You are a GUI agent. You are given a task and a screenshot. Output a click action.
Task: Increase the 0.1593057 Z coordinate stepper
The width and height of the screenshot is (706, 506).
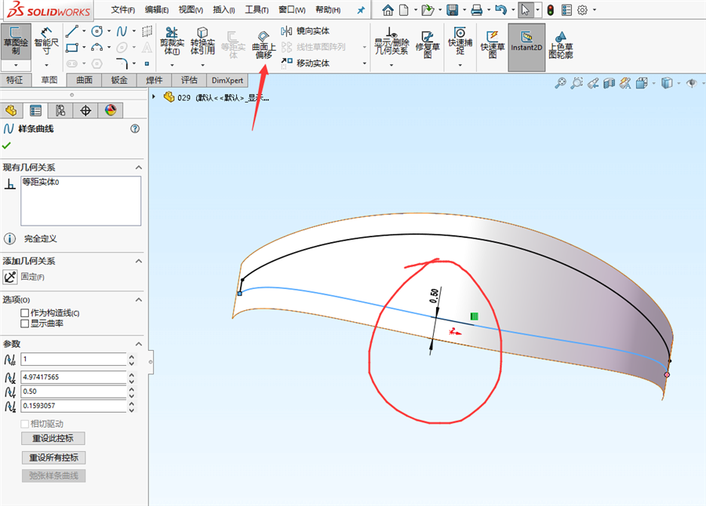click(x=132, y=403)
